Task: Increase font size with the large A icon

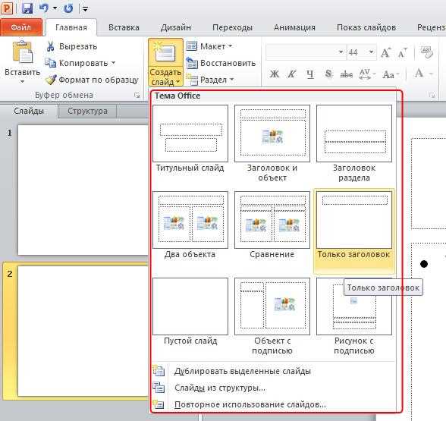Action: [x=385, y=52]
